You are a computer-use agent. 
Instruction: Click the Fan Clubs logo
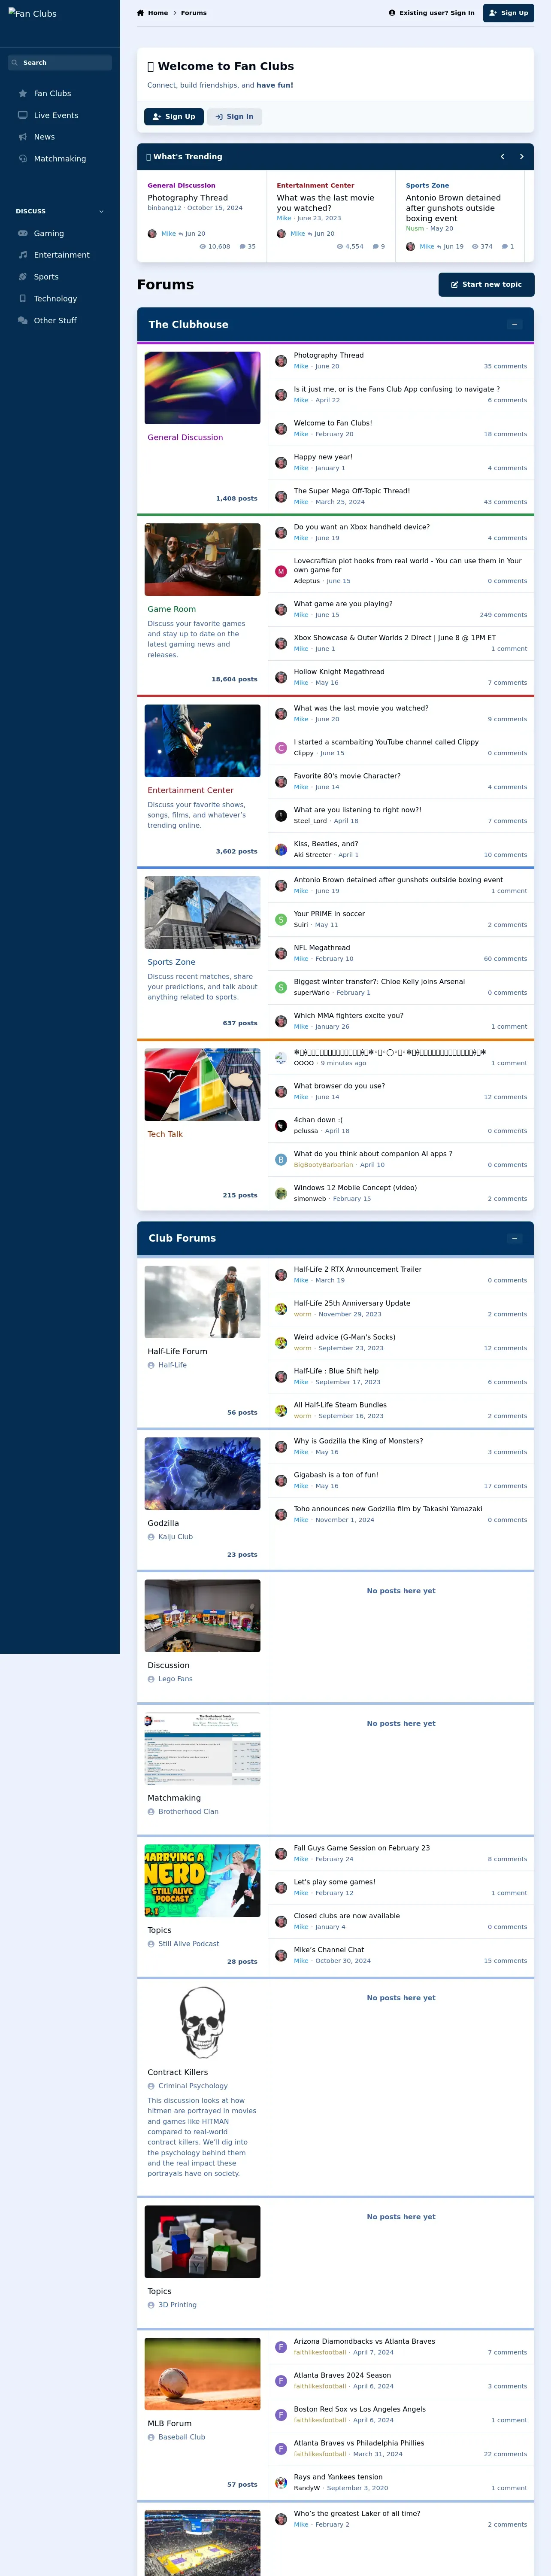tap(33, 14)
